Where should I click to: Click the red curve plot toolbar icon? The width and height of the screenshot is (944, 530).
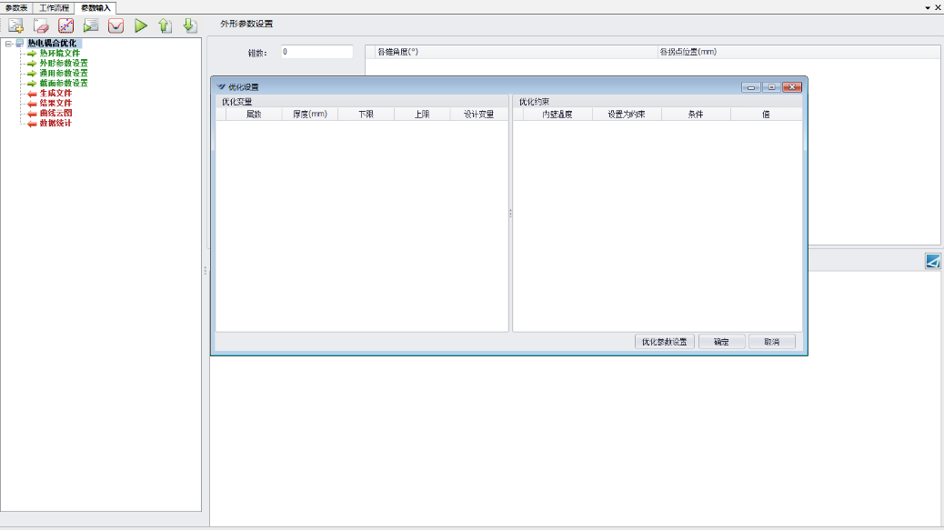(66, 25)
